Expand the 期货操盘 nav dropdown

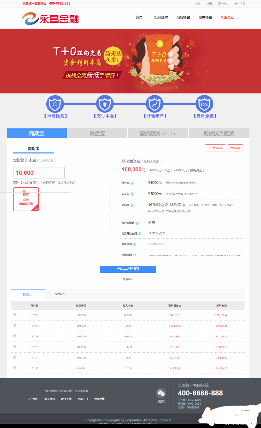183,17
